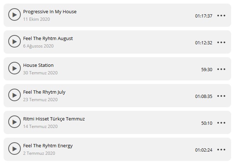Play Ritmi Hisset Türkçe Temmuz
This screenshot has height=163, width=234.
[x=14, y=122]
